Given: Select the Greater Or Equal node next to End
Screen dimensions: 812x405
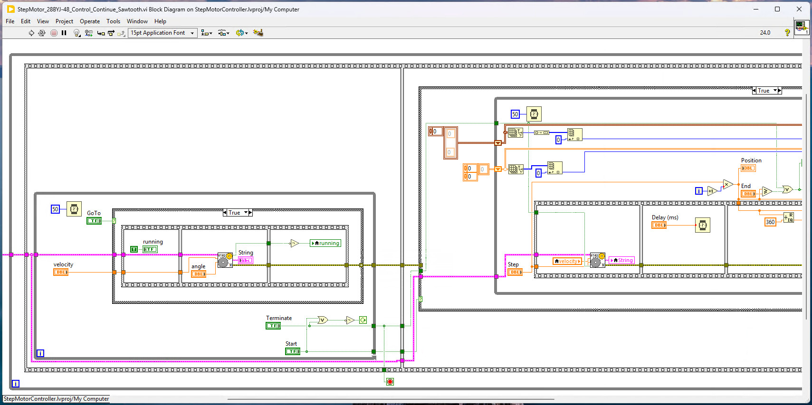Looking at the screenshot, I should (767, 191).
